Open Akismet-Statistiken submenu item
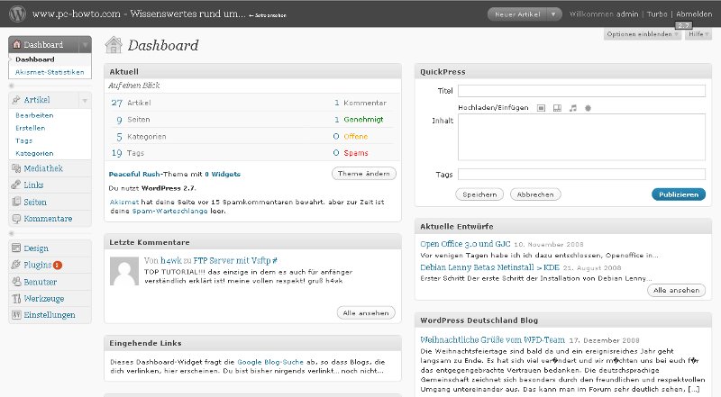 (50, 72)
